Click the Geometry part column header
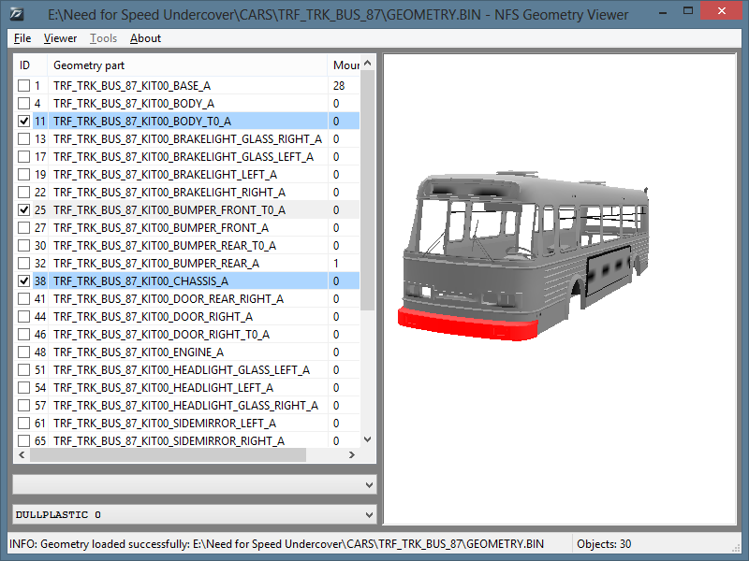This screenshot has width=749, height=561. click(x=187, y=65)
